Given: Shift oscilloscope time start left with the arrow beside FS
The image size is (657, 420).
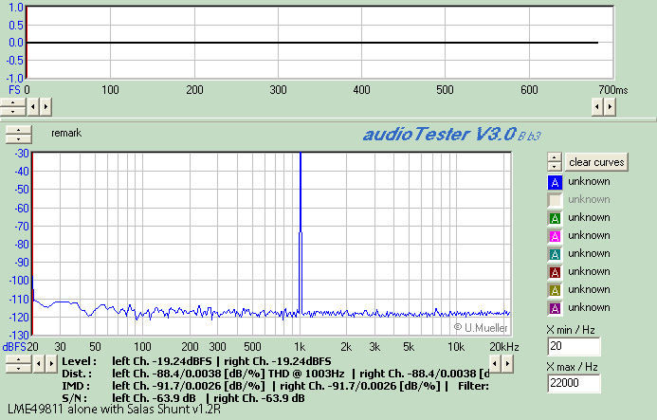Looking at the screenshot, I should click(x=33, y=107).
